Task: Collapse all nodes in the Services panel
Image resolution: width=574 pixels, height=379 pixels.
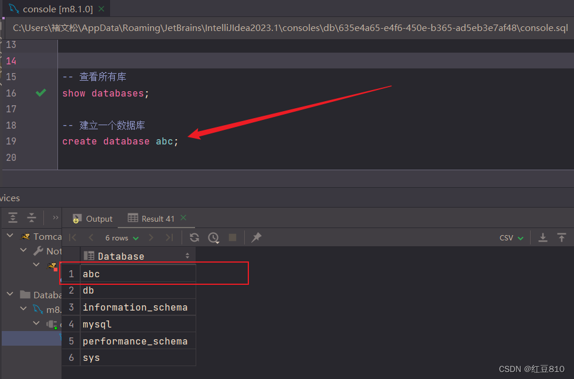Action: (30, 217)
